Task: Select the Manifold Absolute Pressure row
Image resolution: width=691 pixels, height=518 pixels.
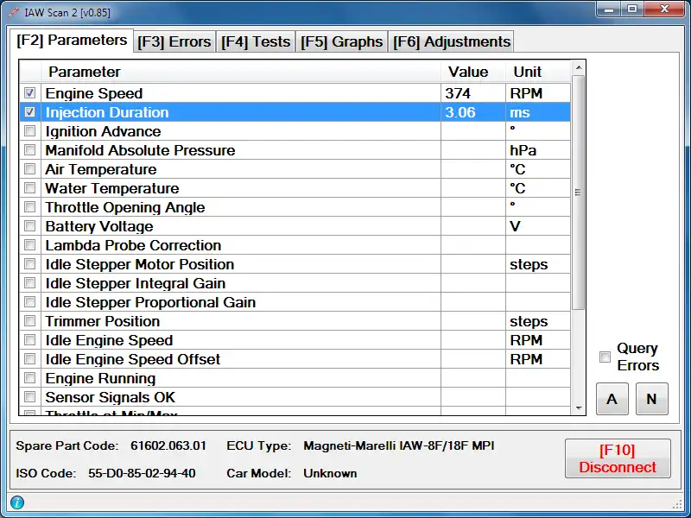Action: tap(295, 150)
